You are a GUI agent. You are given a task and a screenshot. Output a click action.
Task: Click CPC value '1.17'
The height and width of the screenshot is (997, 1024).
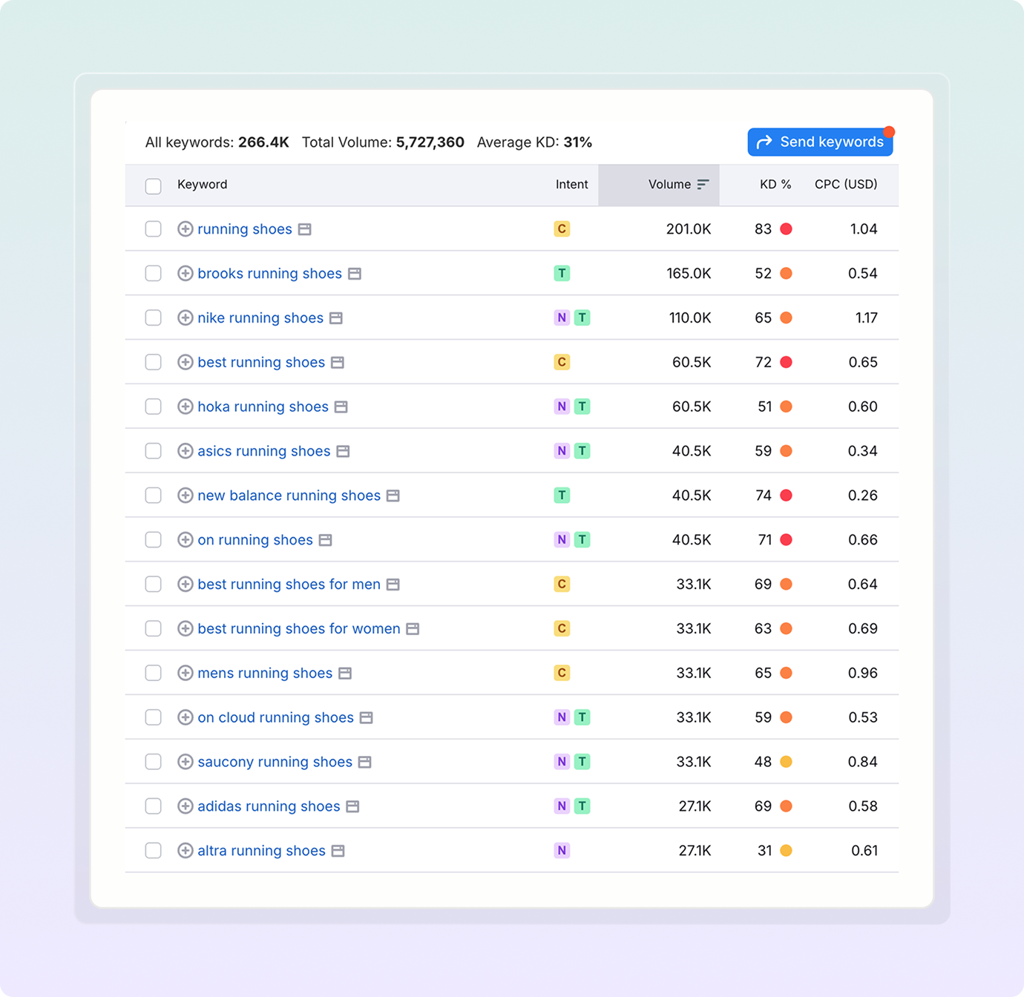coord(866,318)
